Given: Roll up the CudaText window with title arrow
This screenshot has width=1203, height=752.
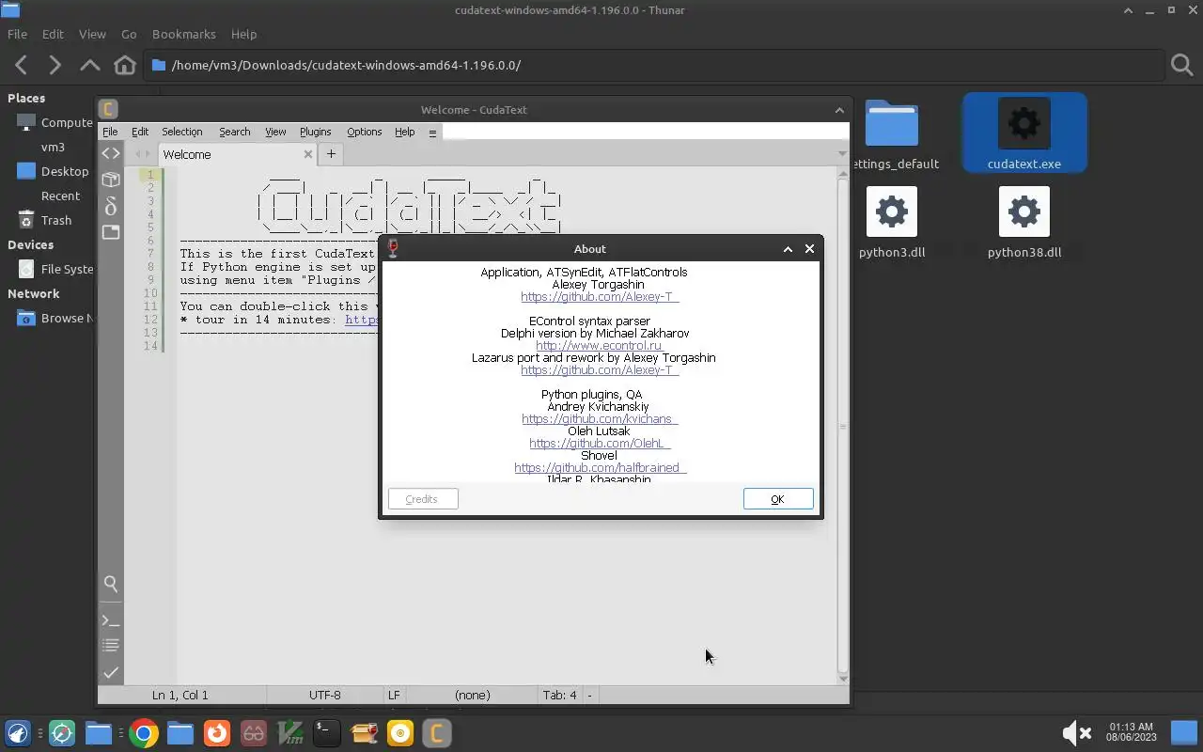Looking at the screenshot, I should point(839,110).
